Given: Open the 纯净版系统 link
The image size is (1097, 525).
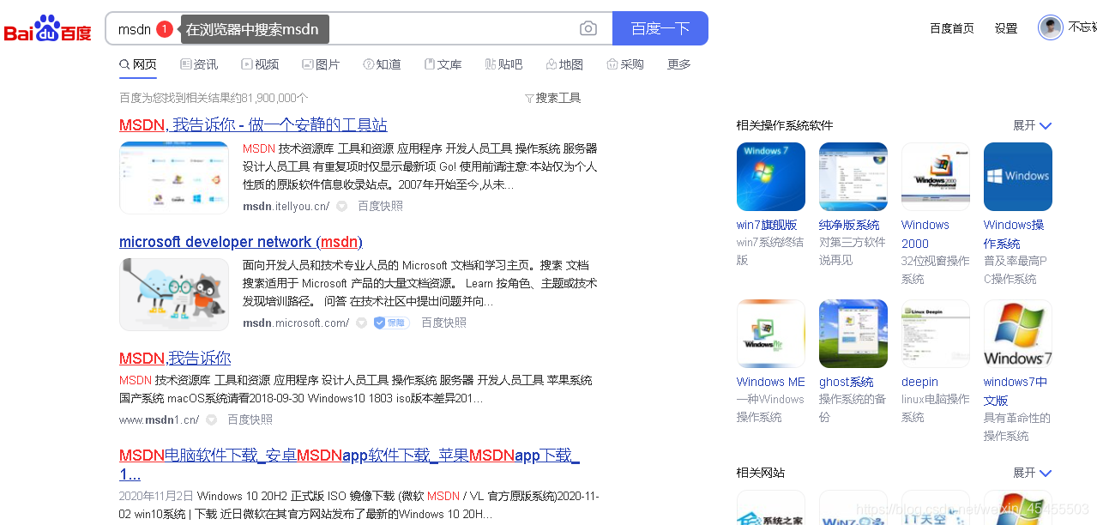Looking at the screenshot, I should 849,225.
